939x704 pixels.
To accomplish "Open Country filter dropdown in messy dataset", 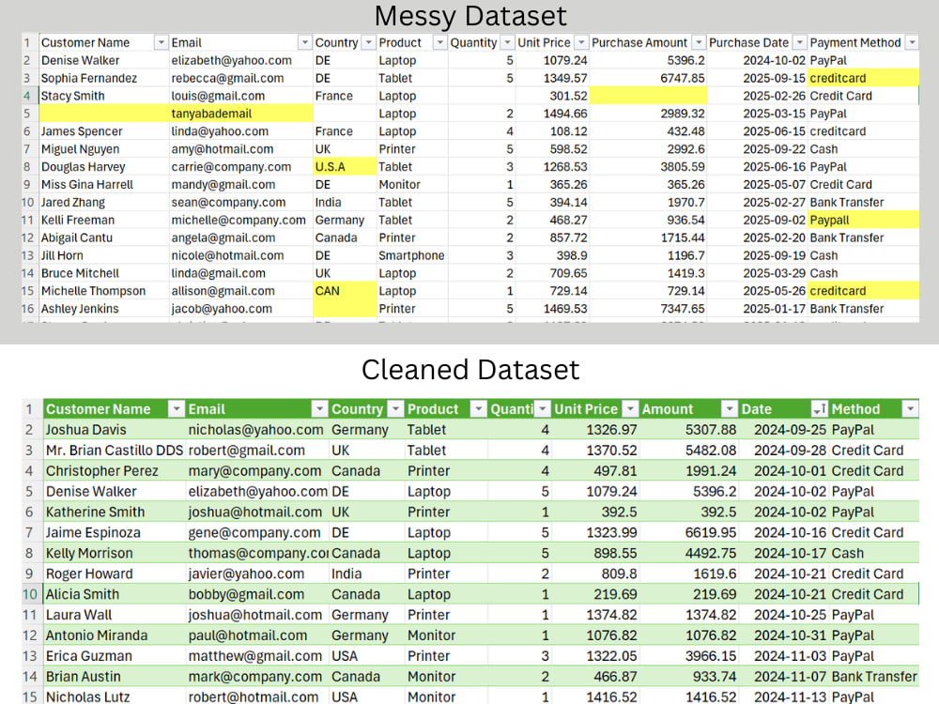I will click(368, 42).
